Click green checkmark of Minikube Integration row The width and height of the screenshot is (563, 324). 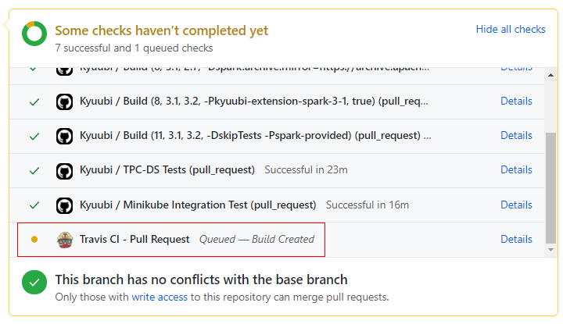pyautogui.click(x=34, y=205)
